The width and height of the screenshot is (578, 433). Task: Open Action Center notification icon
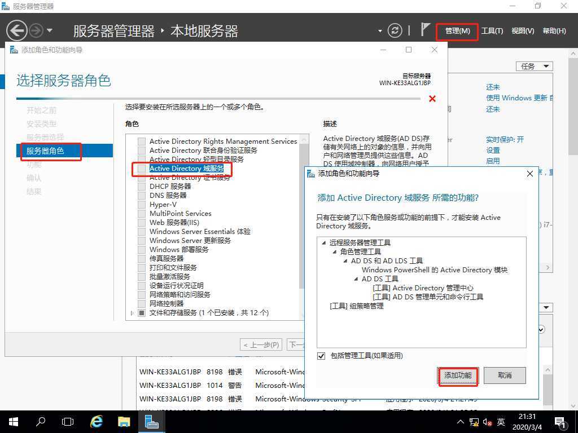[560, 422]
